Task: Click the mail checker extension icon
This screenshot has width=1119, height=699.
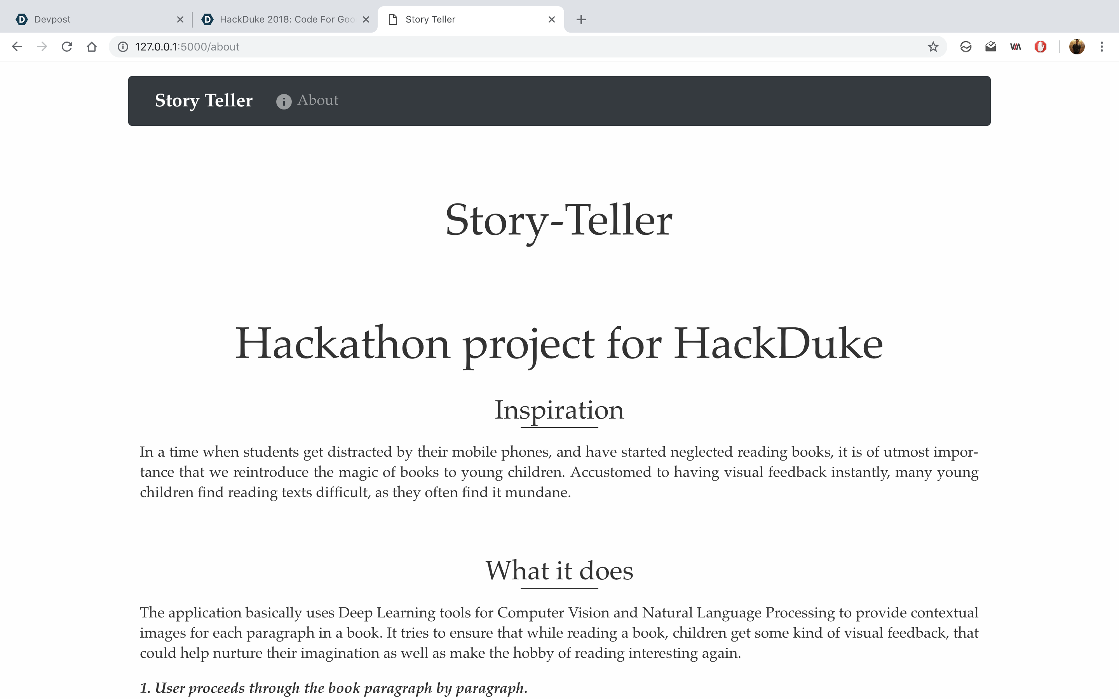Action: click(x=990, y=47)
